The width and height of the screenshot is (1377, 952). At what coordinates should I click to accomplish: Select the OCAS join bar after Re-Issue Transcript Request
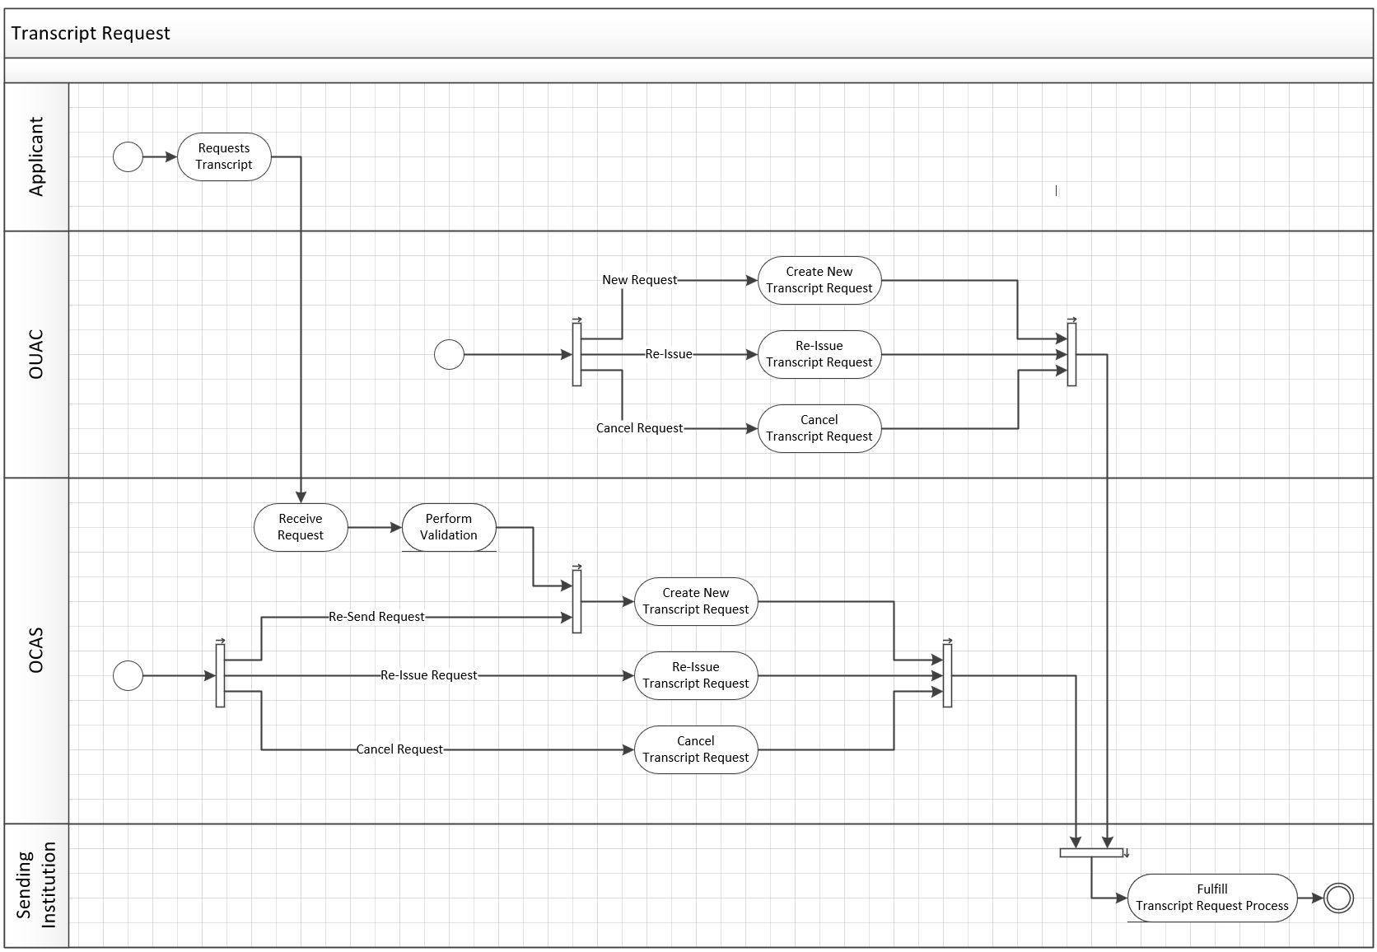[x=947, y=675]
